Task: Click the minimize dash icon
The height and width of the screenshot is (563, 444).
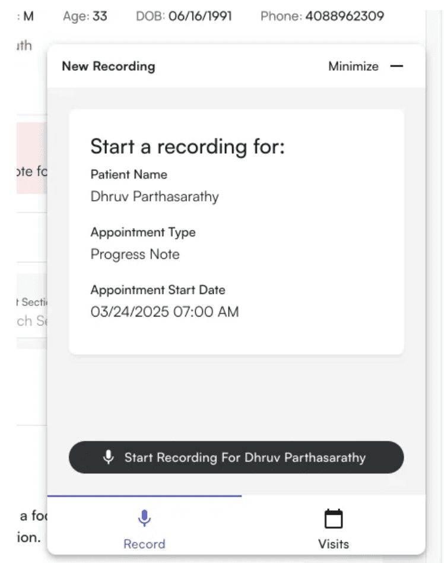Action: (x=397, y=67)
